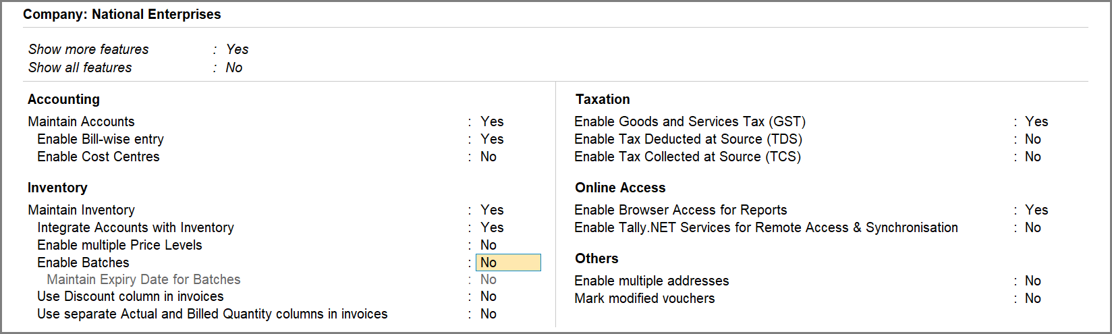Change the Enable Bill-wise entry value

pos(492,139)
